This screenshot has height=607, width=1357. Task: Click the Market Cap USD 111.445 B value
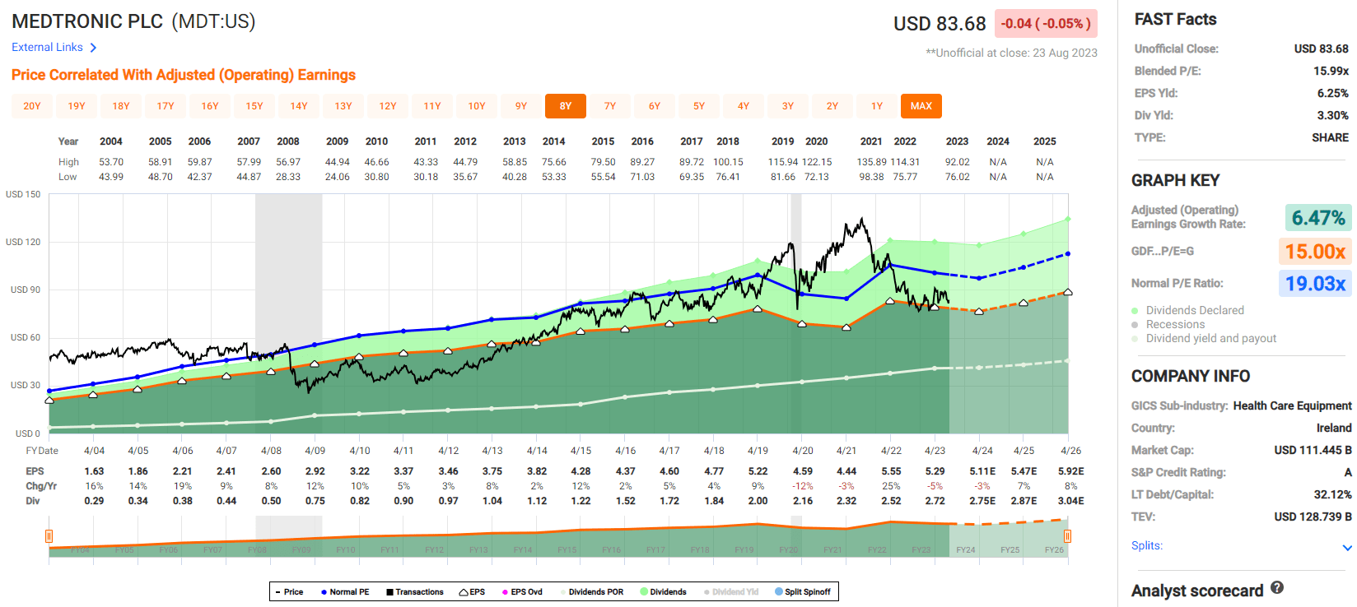1313,450
